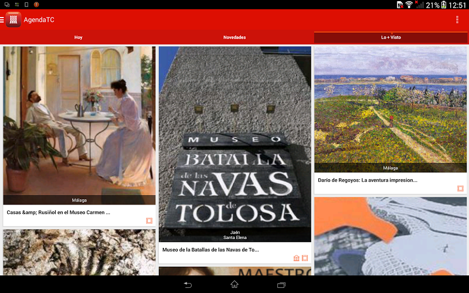
Task: Click the title 'Casas &amp; Rusiñol en el Museo Carmen ...'
Action: [x=58, y=213]
